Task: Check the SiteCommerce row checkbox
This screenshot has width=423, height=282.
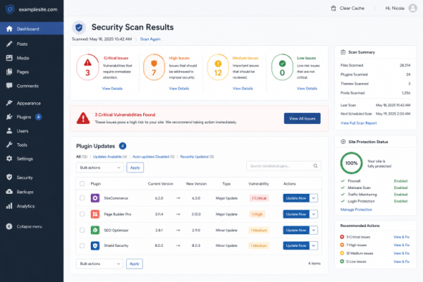Action: point(82,198)
